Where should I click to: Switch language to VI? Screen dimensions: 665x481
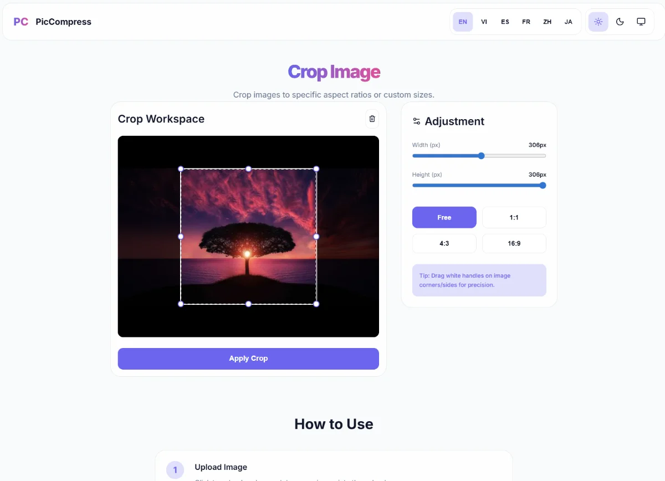click(484, 22)
